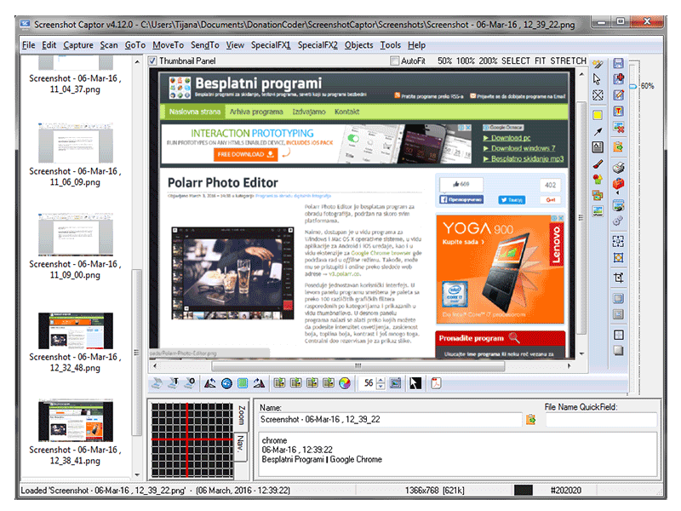This screenshot has height=511, width=681.
Task: Click the folder icon beside the Name field
Action: [530, 419]
